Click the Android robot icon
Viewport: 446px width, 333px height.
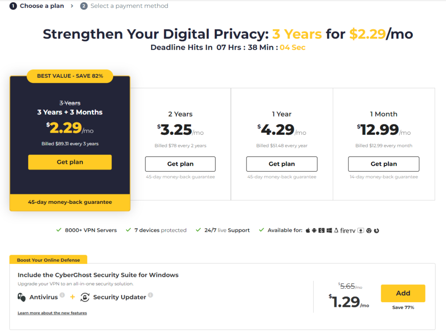coord(314,230)
